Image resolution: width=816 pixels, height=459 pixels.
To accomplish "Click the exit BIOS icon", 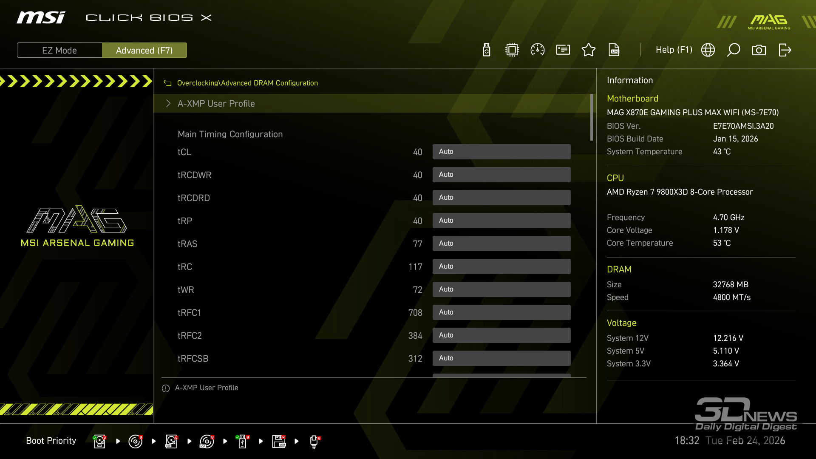I will 785,50.
